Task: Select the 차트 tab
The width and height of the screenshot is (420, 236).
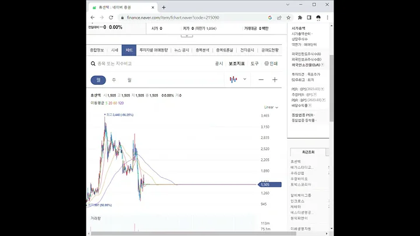Action: (x=129, y=50)
